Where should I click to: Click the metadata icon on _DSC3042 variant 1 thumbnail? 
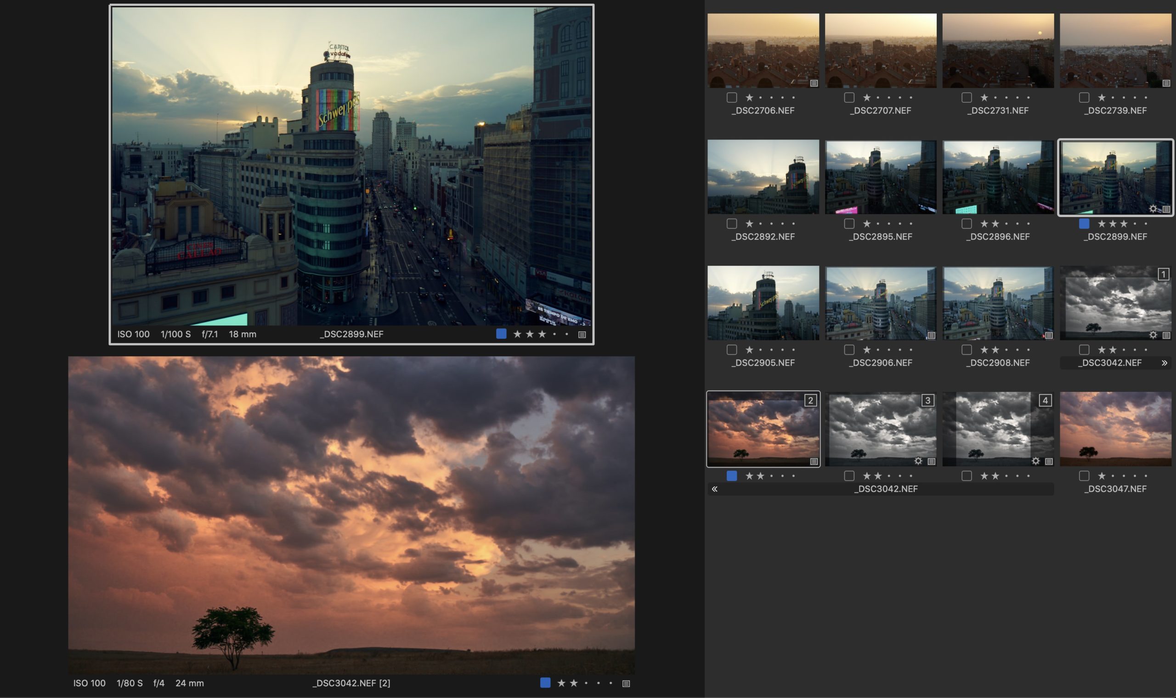pyautogui.click(x=1166, y=335)
